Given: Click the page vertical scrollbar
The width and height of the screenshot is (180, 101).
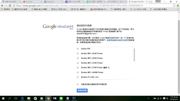Looking at the screenshot, I should point(179,57).
